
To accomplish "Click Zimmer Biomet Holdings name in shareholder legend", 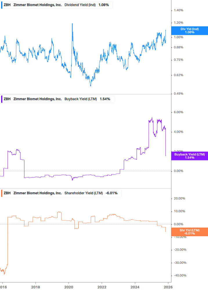I will click(37, 193).
